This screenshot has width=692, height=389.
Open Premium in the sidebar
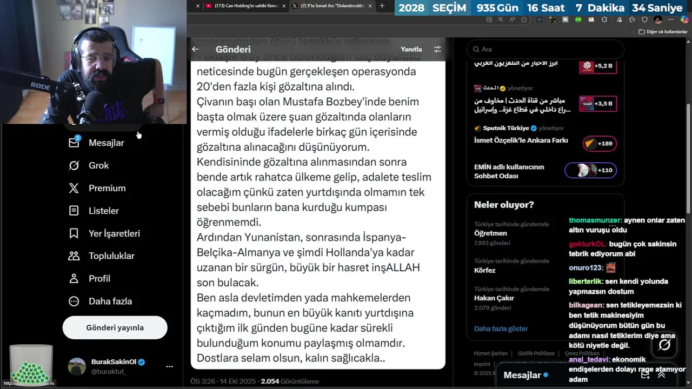tap(97, 188)
